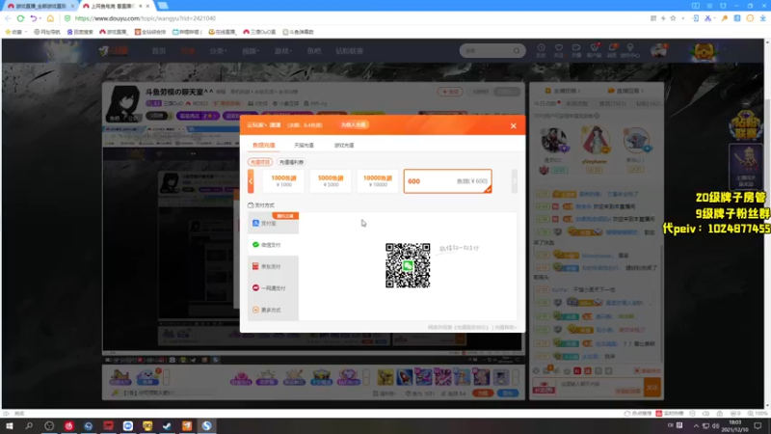771x434 pixels.
Task: Expand the more payment methods row
Action: [x=273, y=310]
